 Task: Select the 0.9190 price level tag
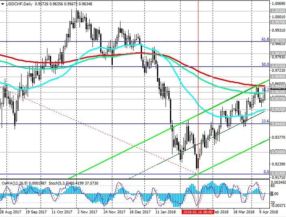[x=278, y=173]
